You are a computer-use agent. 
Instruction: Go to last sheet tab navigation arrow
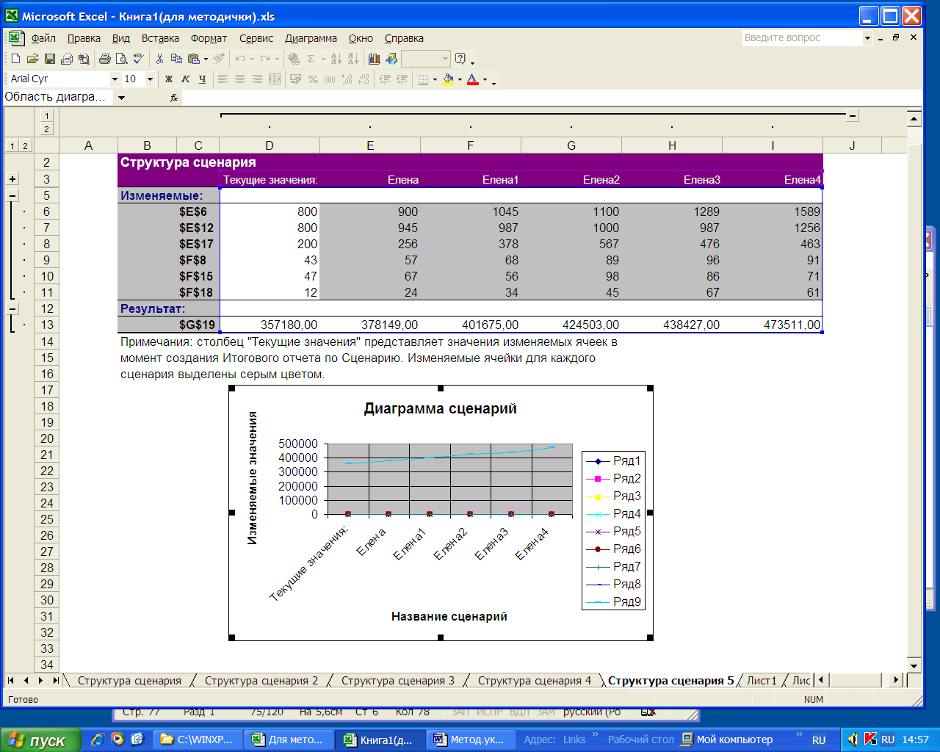point(56,681)
